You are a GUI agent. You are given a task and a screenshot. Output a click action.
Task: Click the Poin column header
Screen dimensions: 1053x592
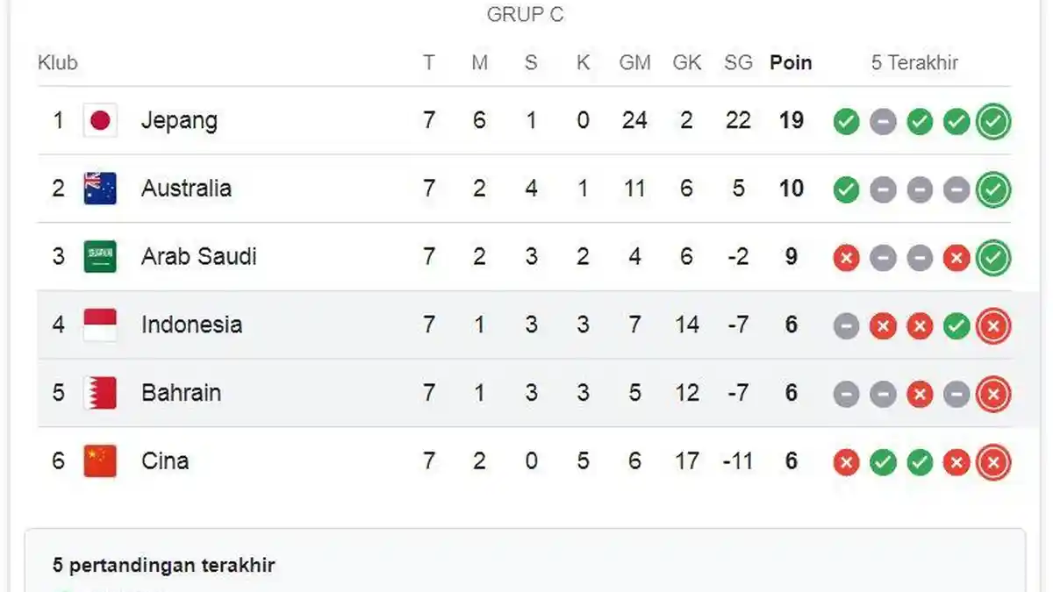[791, 63]
